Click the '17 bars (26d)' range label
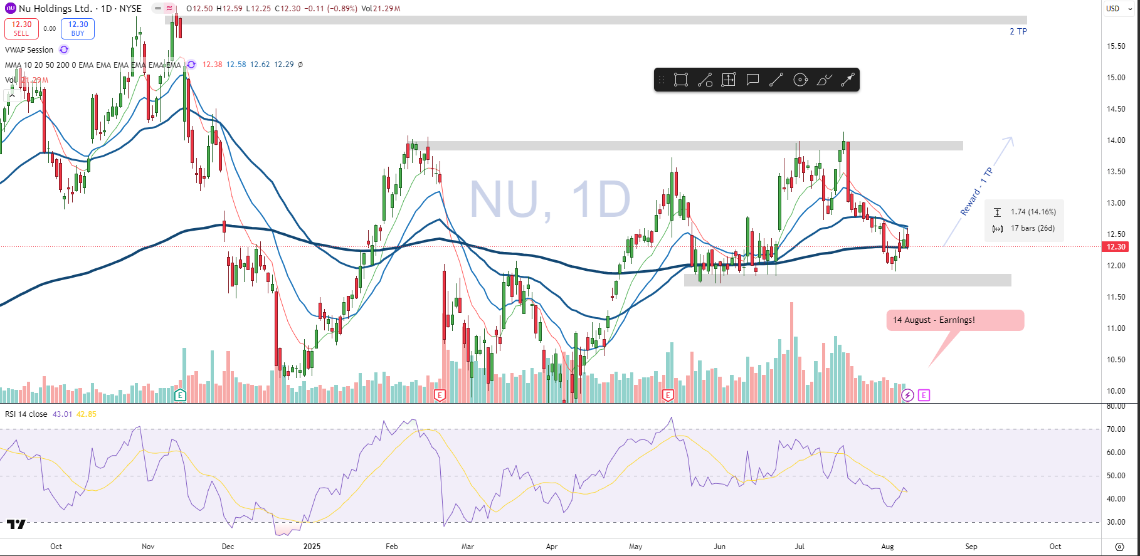This screenshot has height=556, width=1140. pyautogui.click(x=1033, y=228)
